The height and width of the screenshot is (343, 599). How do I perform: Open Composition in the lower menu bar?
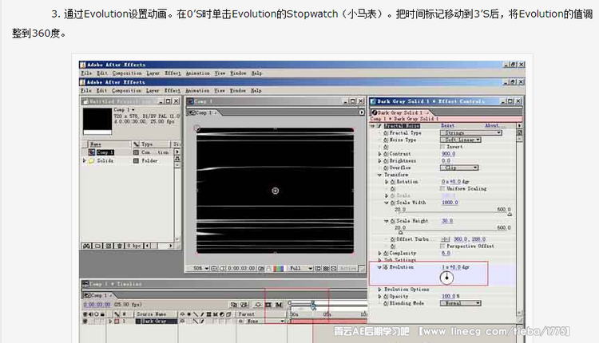tap(126, 91)
